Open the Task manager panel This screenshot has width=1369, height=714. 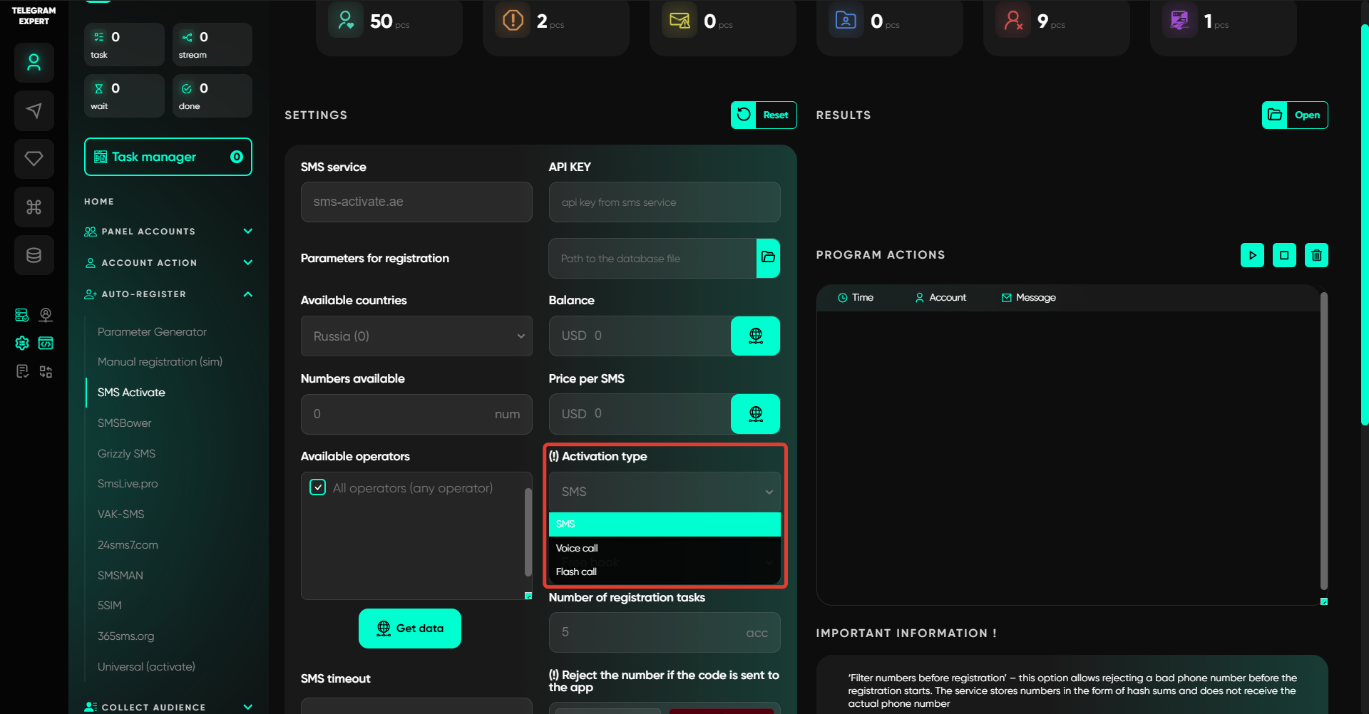click(168, 157)
